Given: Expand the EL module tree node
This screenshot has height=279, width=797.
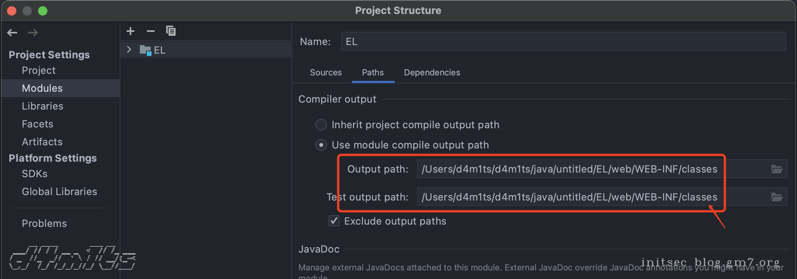Looking at the screenshot, I should (x=129, y=50).
